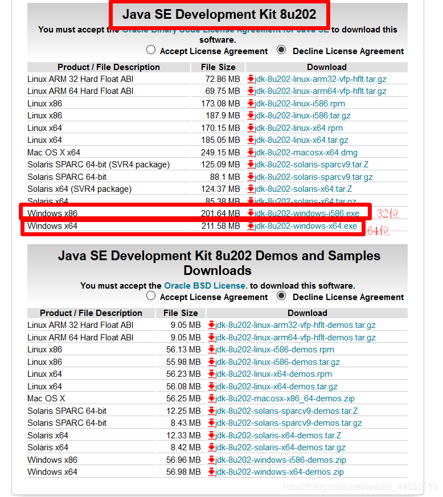Click download arrow icon beside jdk-8u202-linux-x64.rpm

coord(251,128)
